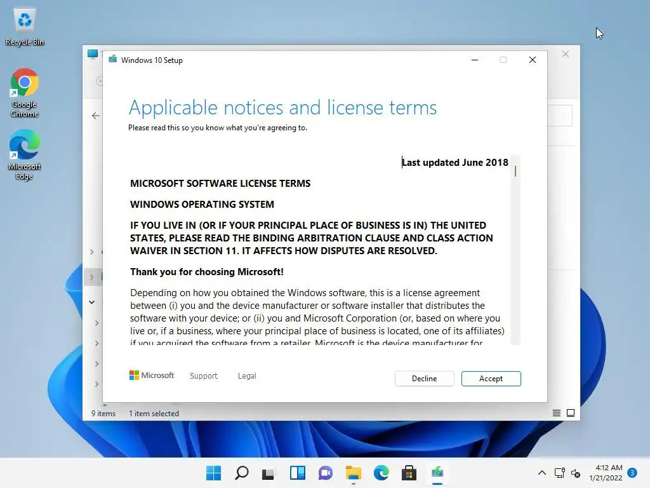Open the Recycle Bin desktop icon
Image resolution: width=650 pixels, height=488 pixels.
tap(25, 27)
